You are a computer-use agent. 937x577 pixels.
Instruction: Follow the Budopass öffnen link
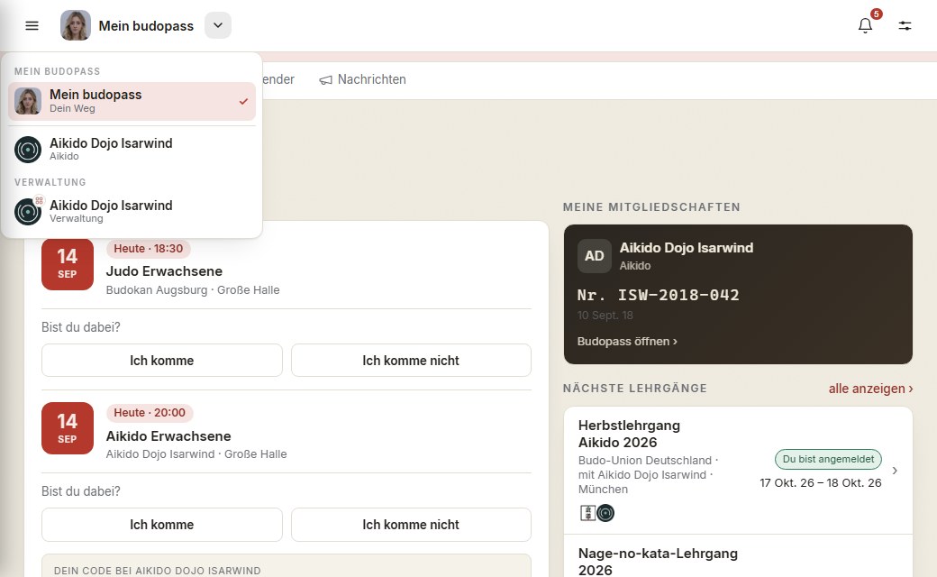pyautogui.click(x=627, y=342)
